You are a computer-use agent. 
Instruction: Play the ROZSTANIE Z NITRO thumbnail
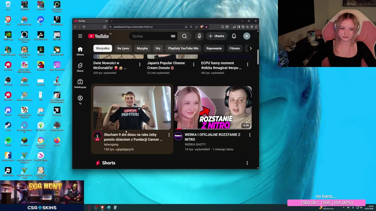click(213, 108)
